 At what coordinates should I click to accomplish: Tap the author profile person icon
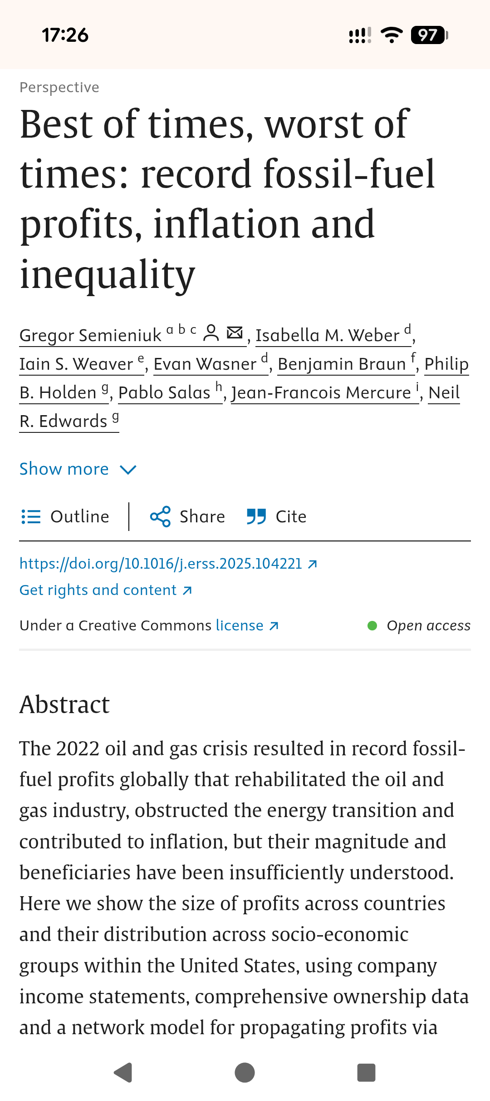tap(211, 333)
